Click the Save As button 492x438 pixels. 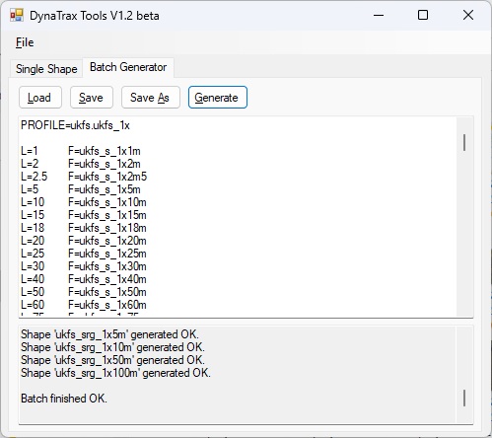coord(151,98)
